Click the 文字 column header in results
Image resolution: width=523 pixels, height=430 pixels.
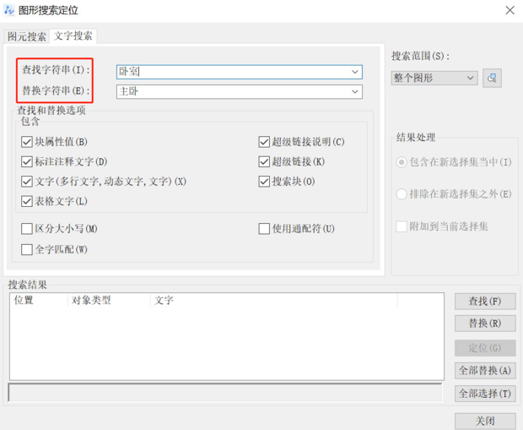(274, 300)
